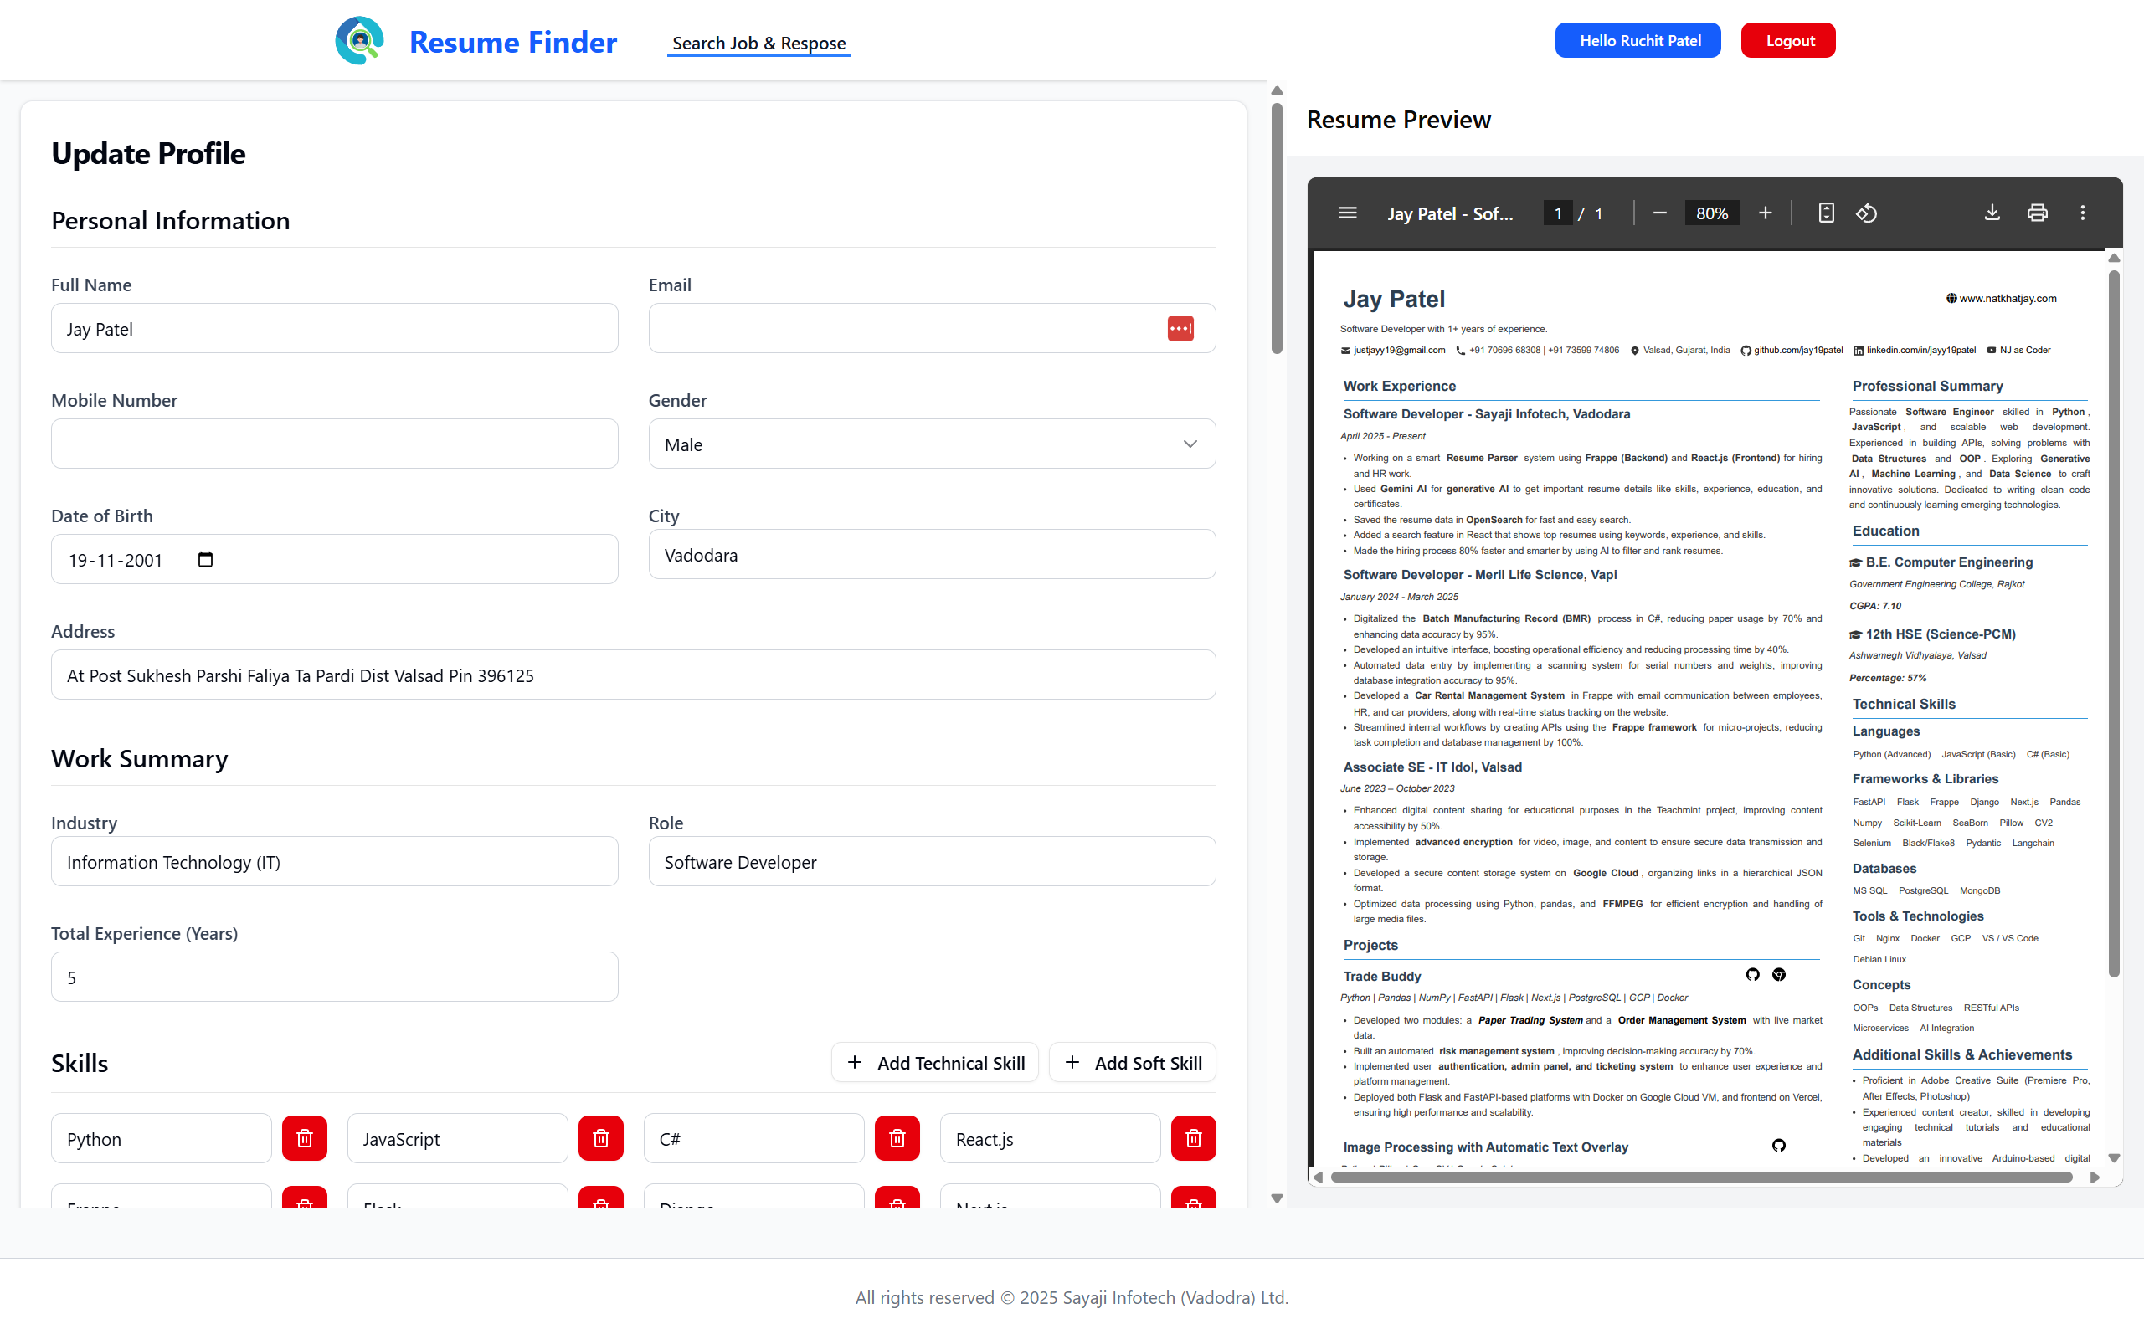Open the GitHub link beside Trade Buddy
2144x1334 pixels.
tap(1752, 975)
